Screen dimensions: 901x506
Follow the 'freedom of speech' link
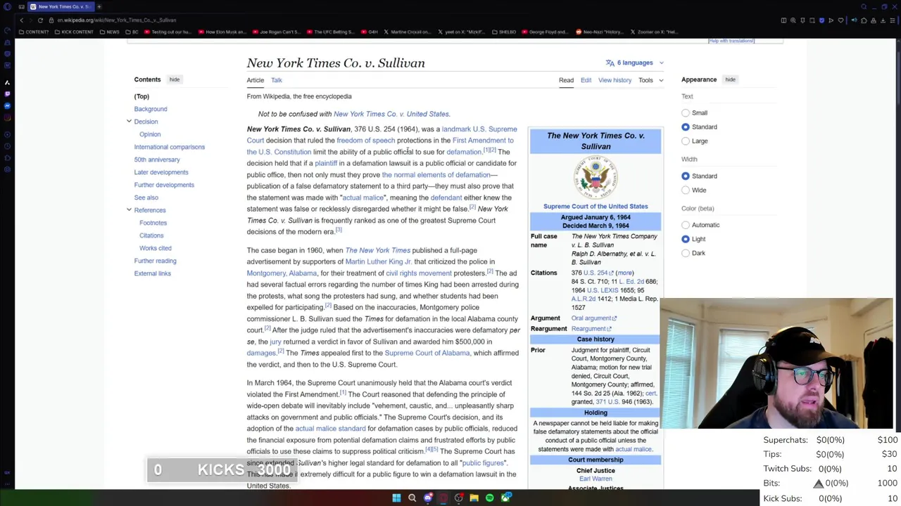[x=365, y=141]
